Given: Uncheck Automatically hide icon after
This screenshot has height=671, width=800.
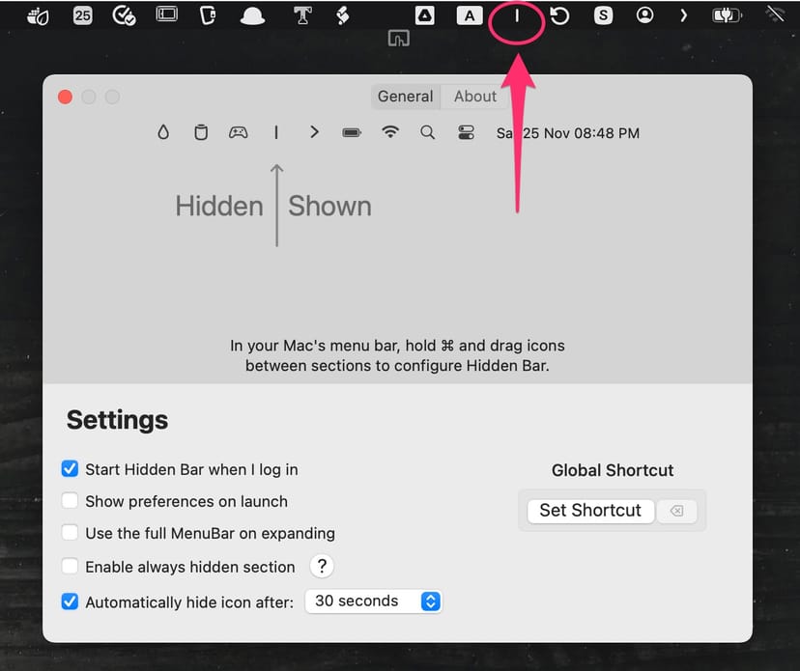Looking at the screenshot, I should point(70,601).
